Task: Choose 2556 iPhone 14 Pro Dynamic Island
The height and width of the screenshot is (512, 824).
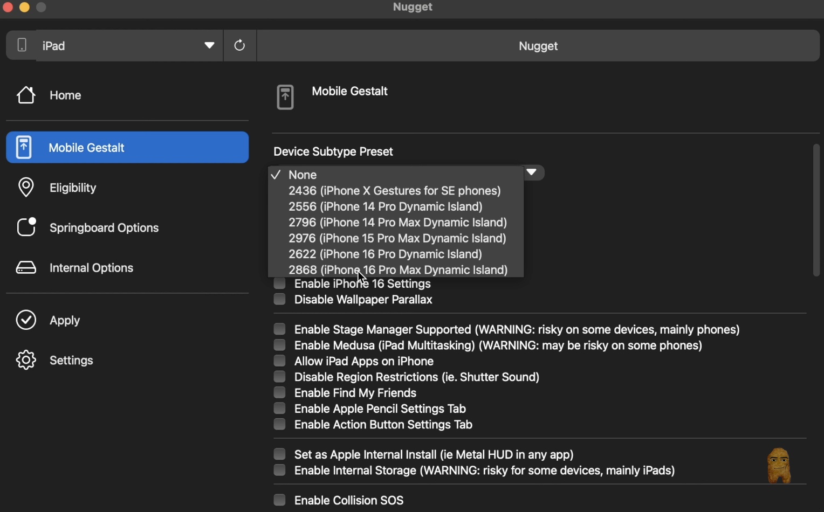Action: coord(396,206)
